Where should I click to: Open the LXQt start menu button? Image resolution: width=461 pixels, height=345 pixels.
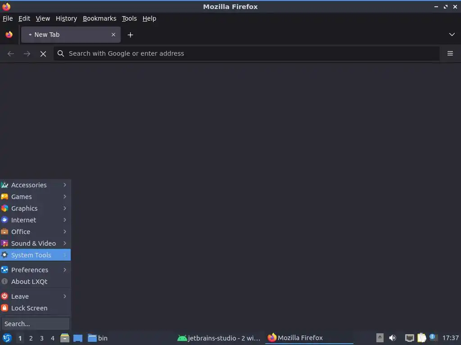click(7, 338)
